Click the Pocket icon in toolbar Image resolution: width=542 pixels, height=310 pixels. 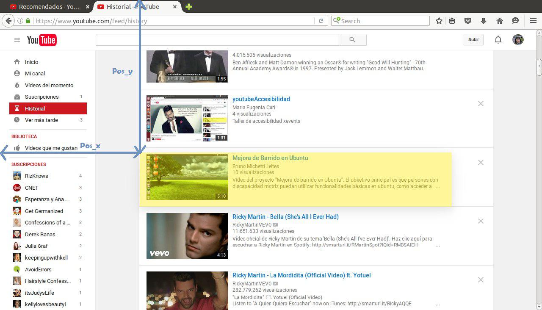click(x=468, y=21)
